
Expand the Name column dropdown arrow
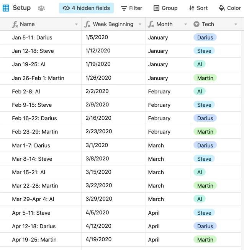[76, 25]
